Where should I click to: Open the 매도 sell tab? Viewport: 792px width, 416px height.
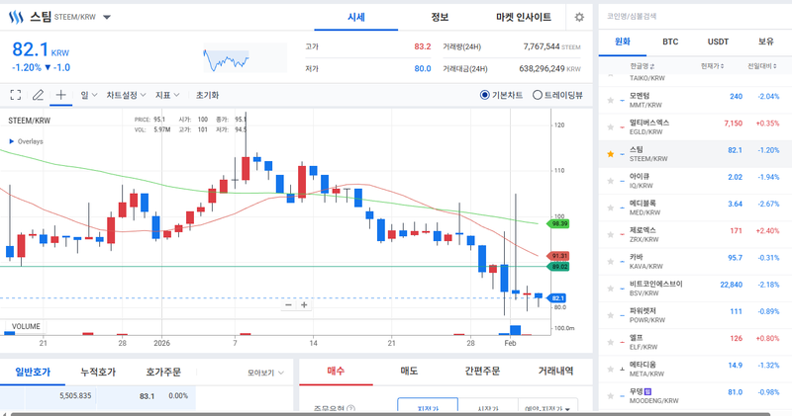click(408, 372)
